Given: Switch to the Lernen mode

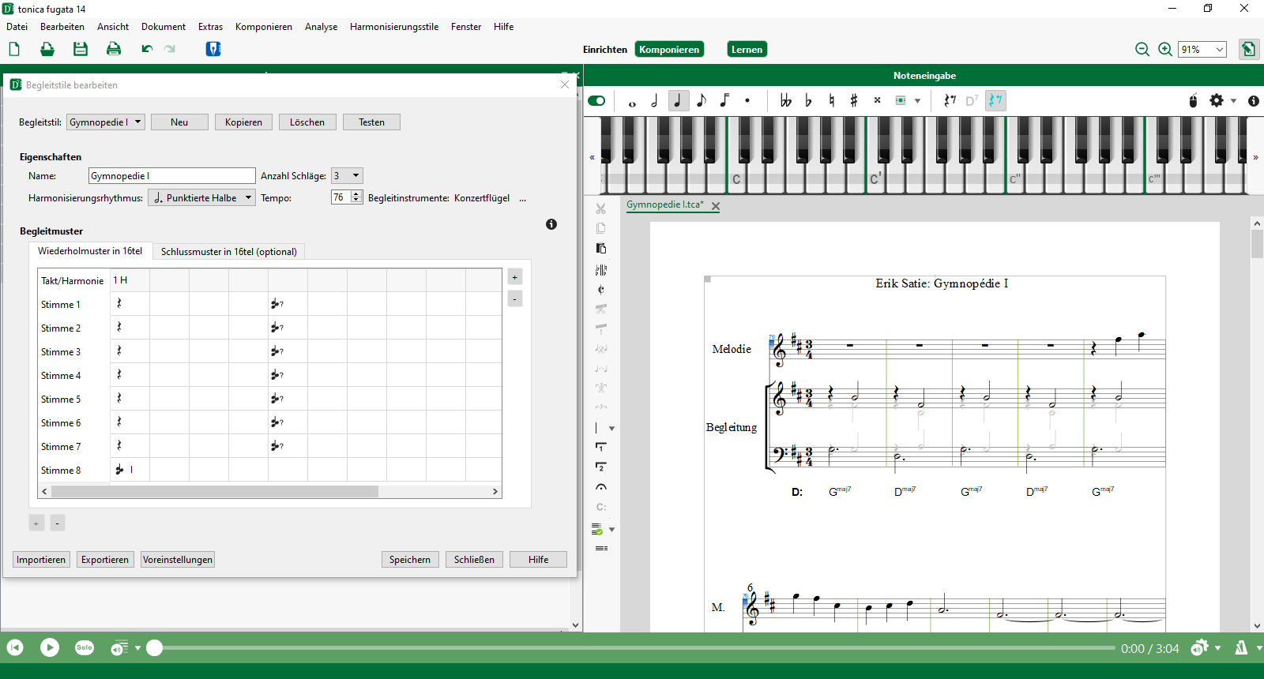Looking at the screenshot, I should pos(747,49).
